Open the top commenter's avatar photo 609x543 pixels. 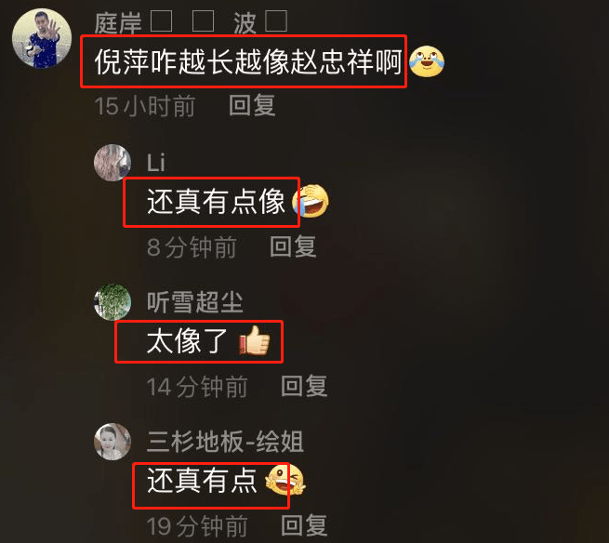click(42, 38)
